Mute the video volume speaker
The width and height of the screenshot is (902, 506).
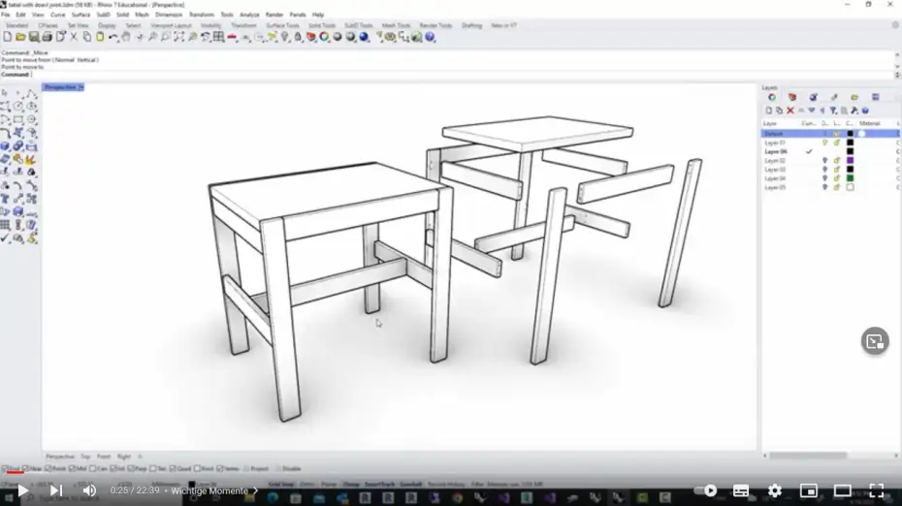point(89,490)
